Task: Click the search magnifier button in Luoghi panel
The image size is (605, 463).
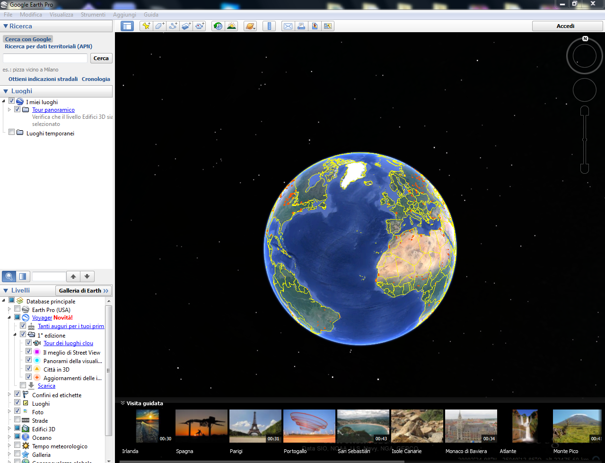Action: (9, 276)
